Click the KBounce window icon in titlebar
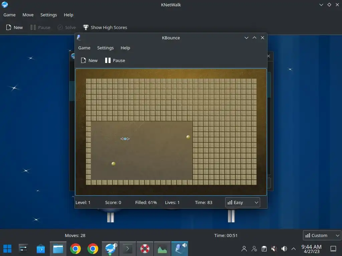 tap(79, 38)
